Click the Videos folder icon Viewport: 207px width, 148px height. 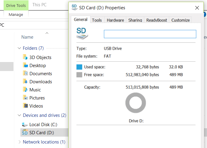[x=25, y=106]
